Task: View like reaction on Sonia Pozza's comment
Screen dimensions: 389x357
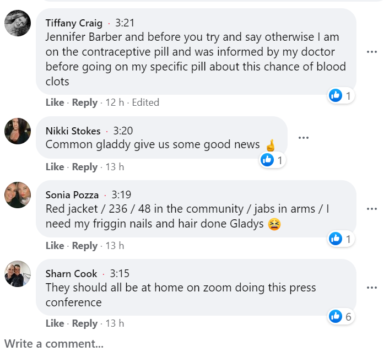Action: [x=341, y=239]
